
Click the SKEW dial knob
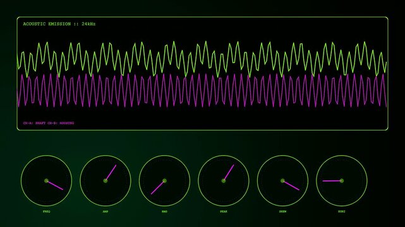282,180
